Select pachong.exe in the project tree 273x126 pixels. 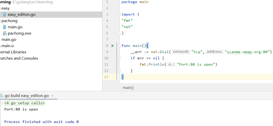[x=20, y=33]
